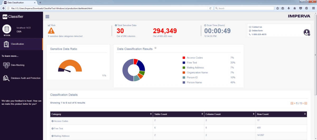Click the support agent avatar icon
This screenshot has height=140, width=317.
pyautogui.click(x=306, y=32)
